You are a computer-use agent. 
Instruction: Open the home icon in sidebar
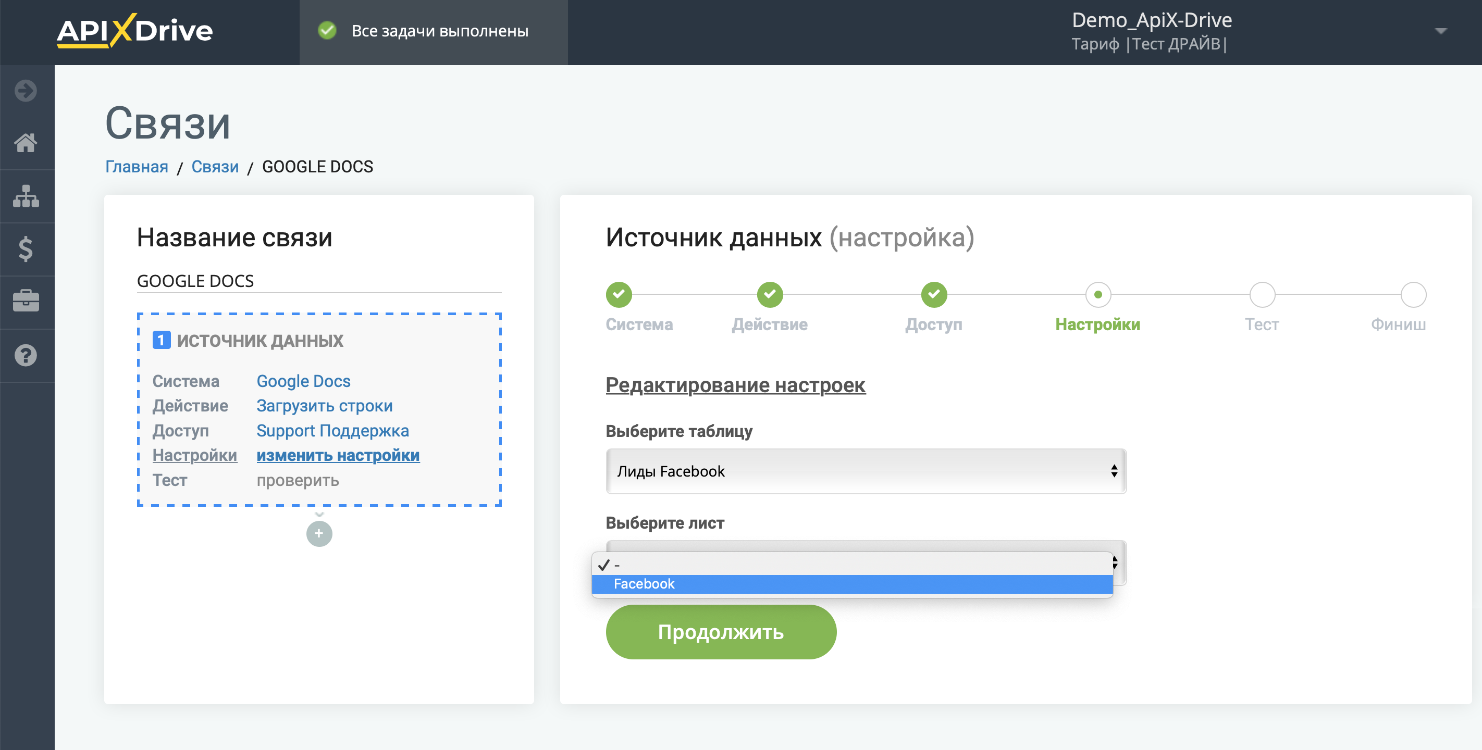pyautogui.click(x=26, y=143)
